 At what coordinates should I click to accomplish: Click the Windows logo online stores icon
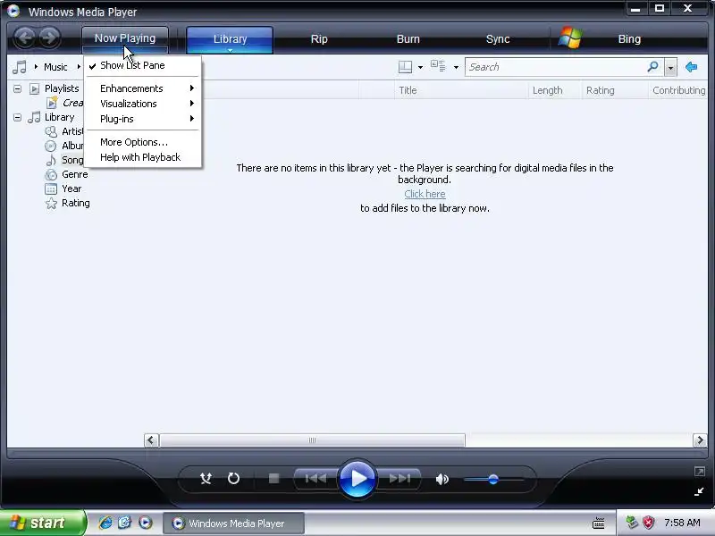tap(569, 38)
